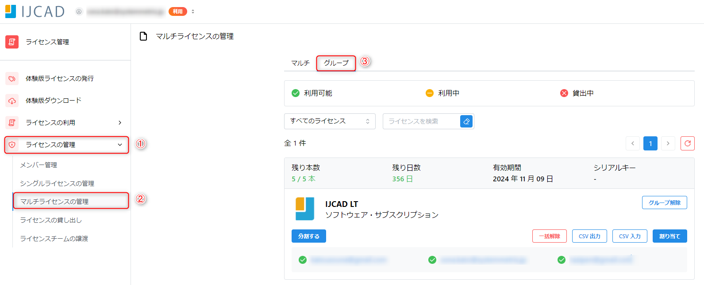Open the account switcher arrows in header

click(193, 11)
